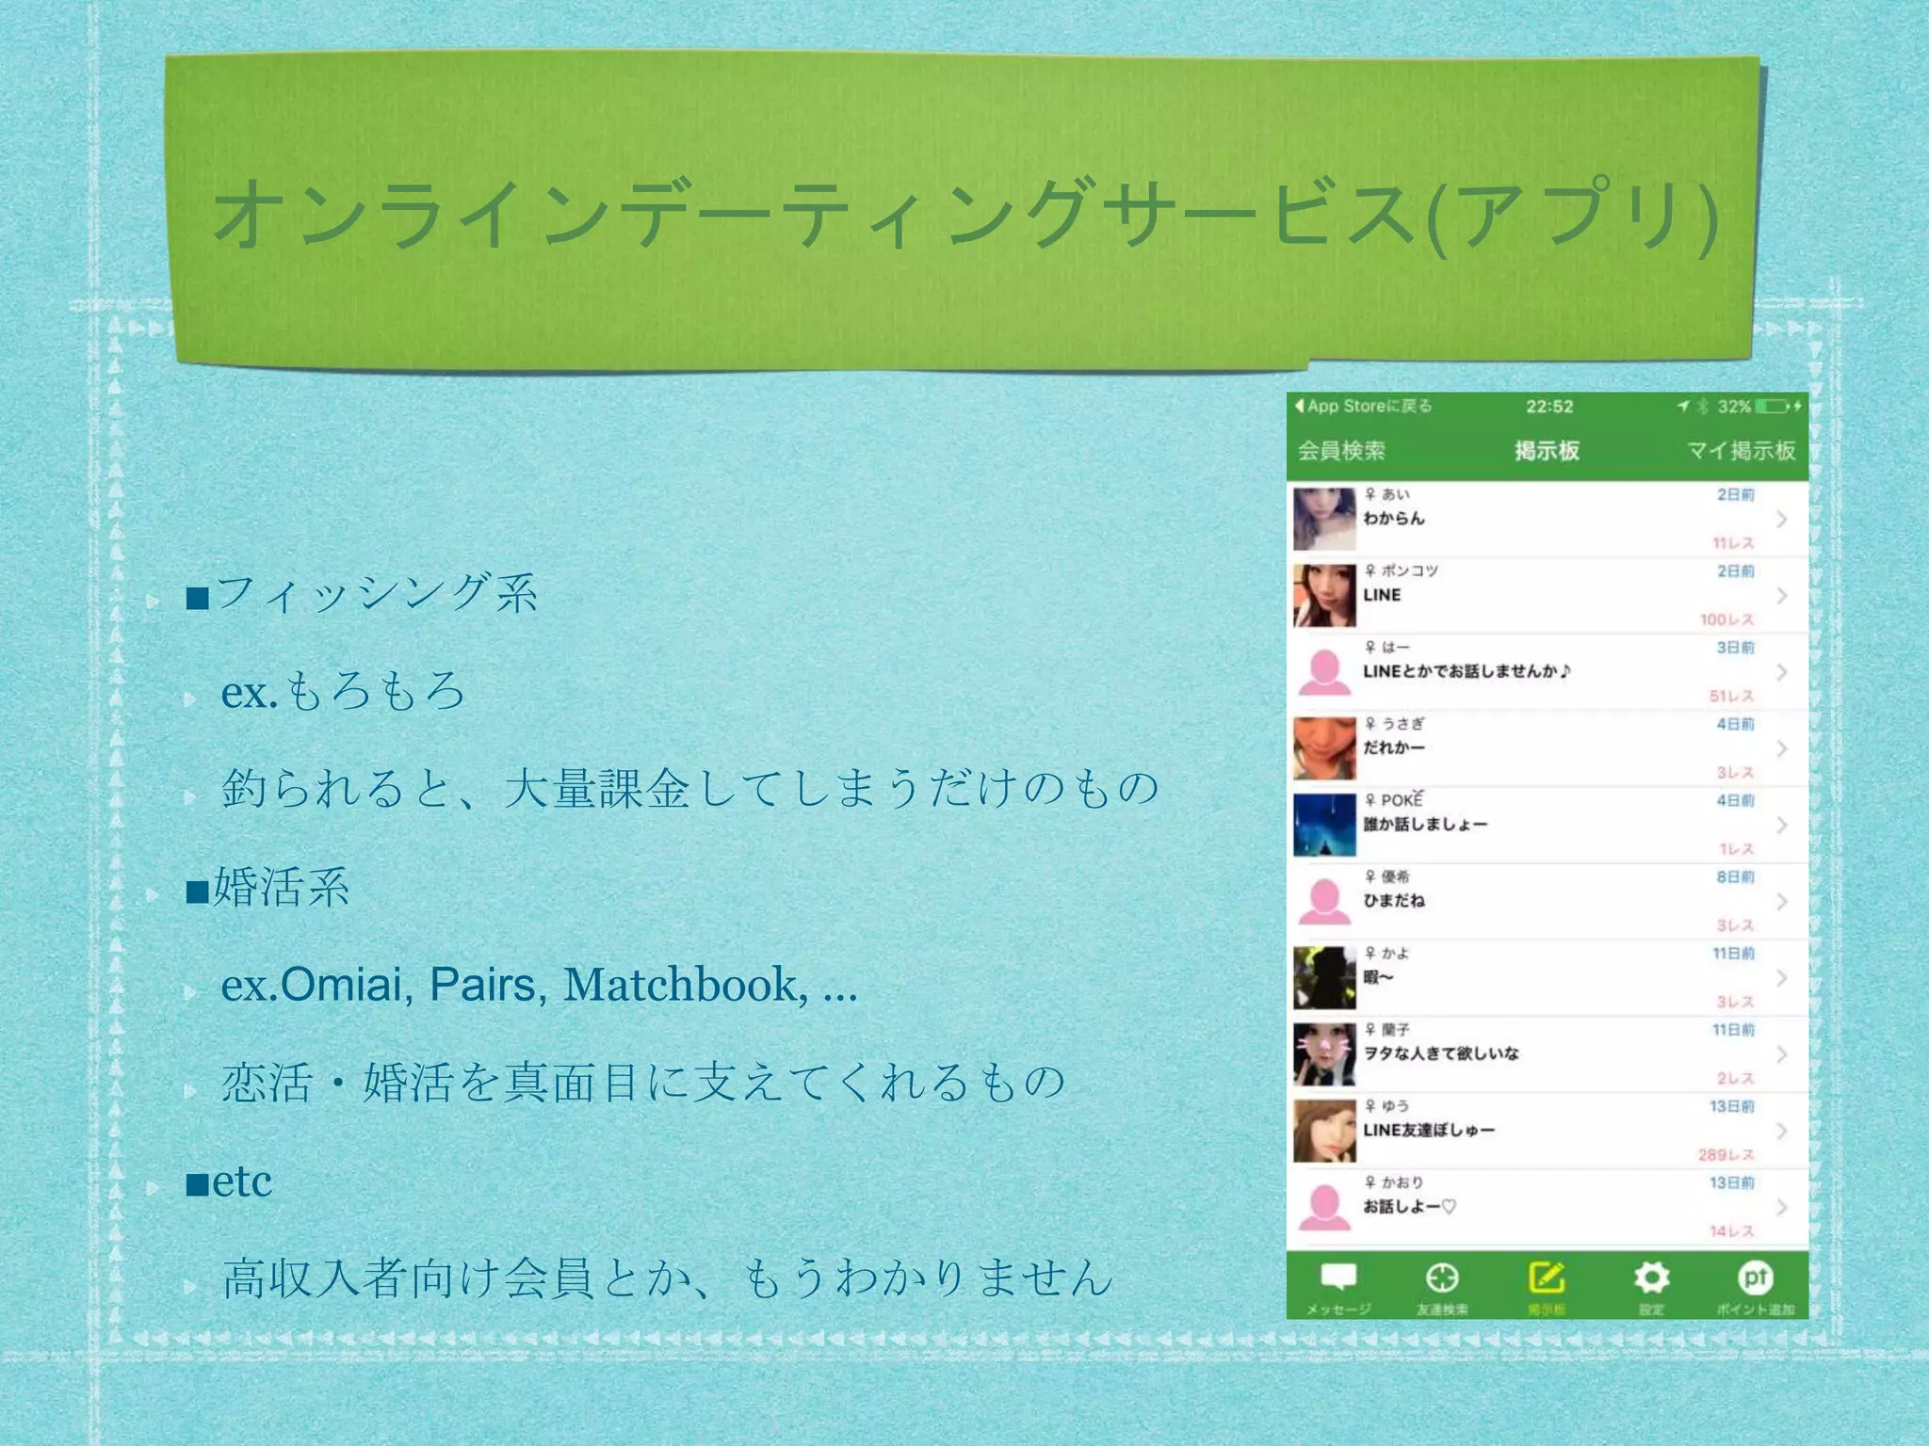Tap the 100レス reply count
The image size is (1929, 1446).
[1727, 619]
